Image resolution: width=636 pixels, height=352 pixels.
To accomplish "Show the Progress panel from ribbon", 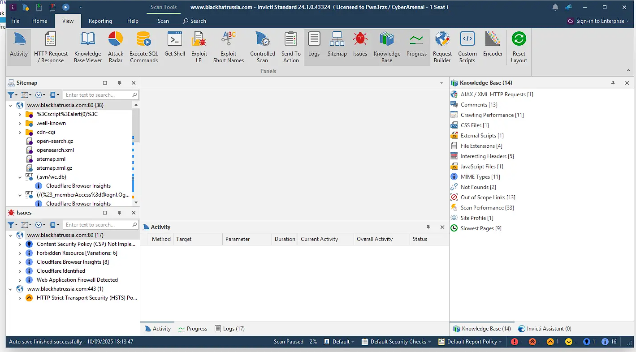I will point(416,47).
